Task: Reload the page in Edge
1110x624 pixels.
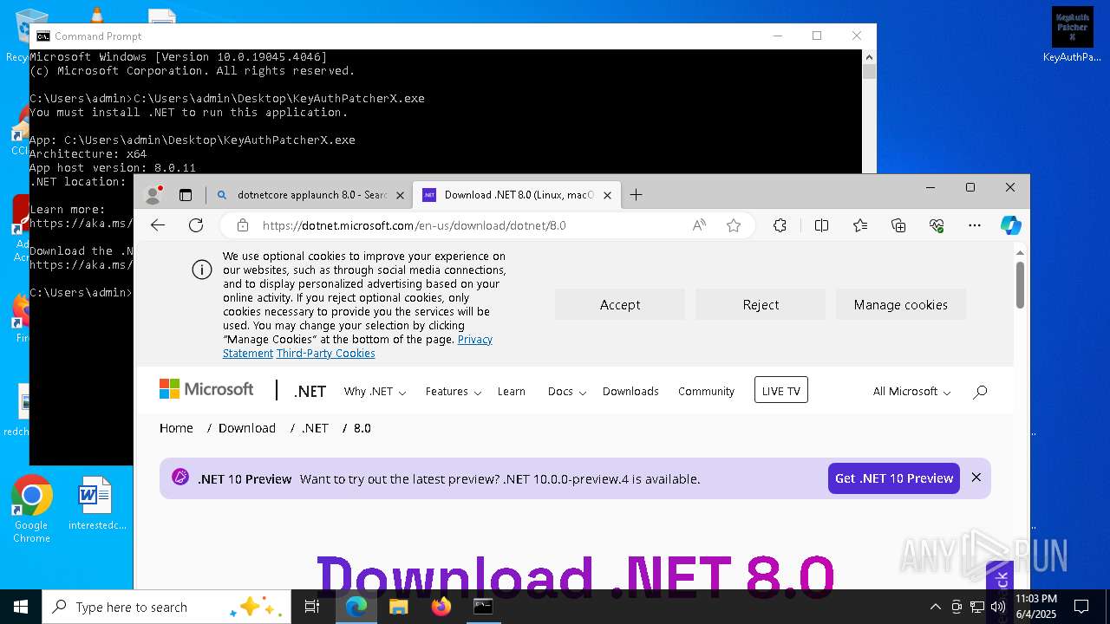Action: pyautogui.click(x=196, y=225)
